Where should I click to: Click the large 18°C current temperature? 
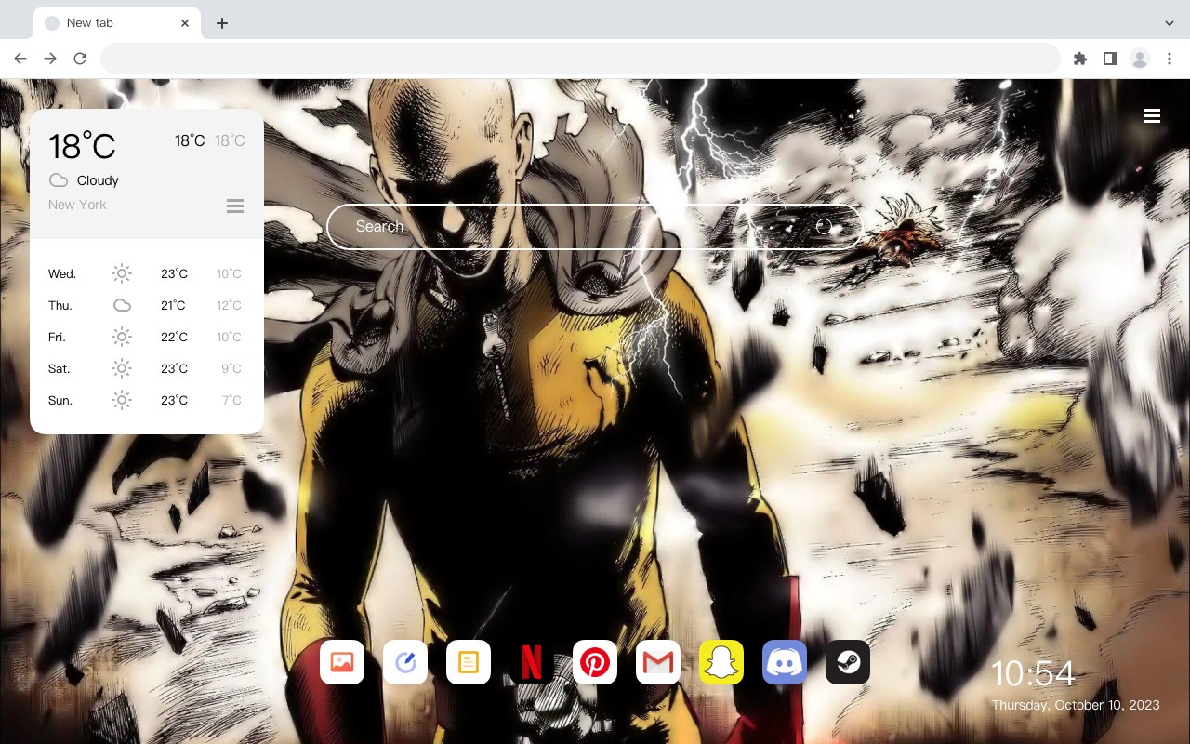coord(82,146)
